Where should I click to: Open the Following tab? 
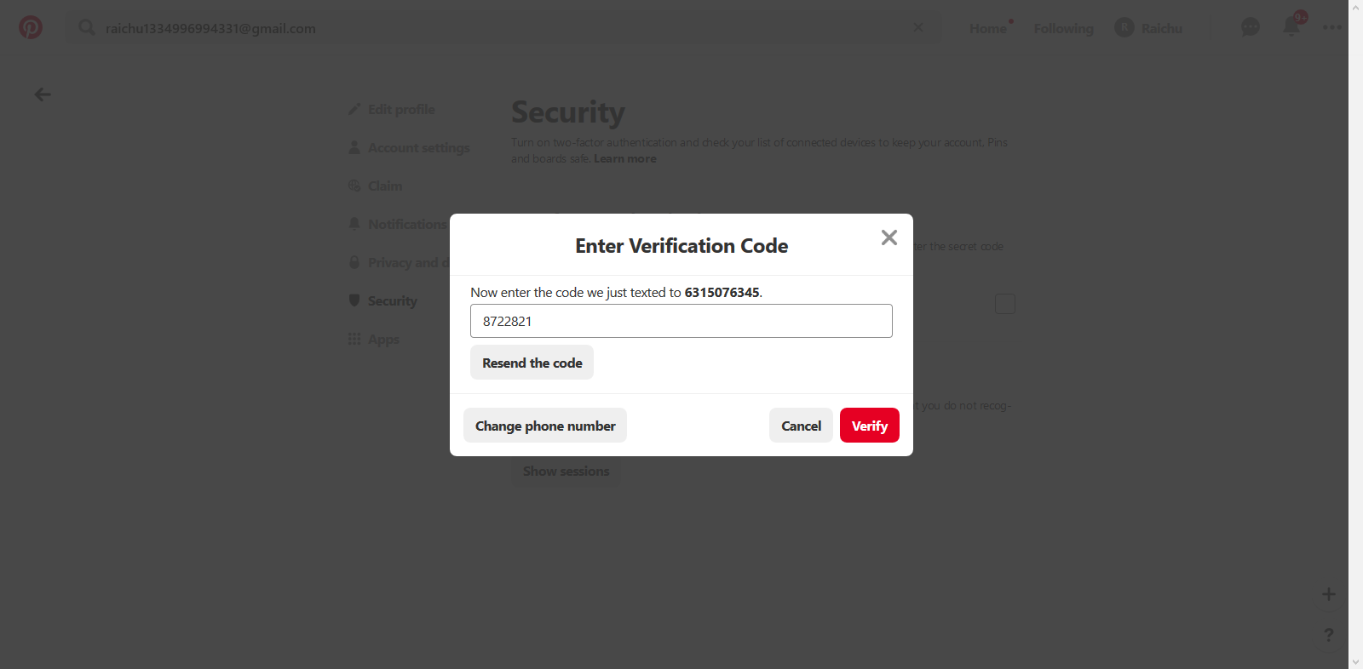[1063, 28]
